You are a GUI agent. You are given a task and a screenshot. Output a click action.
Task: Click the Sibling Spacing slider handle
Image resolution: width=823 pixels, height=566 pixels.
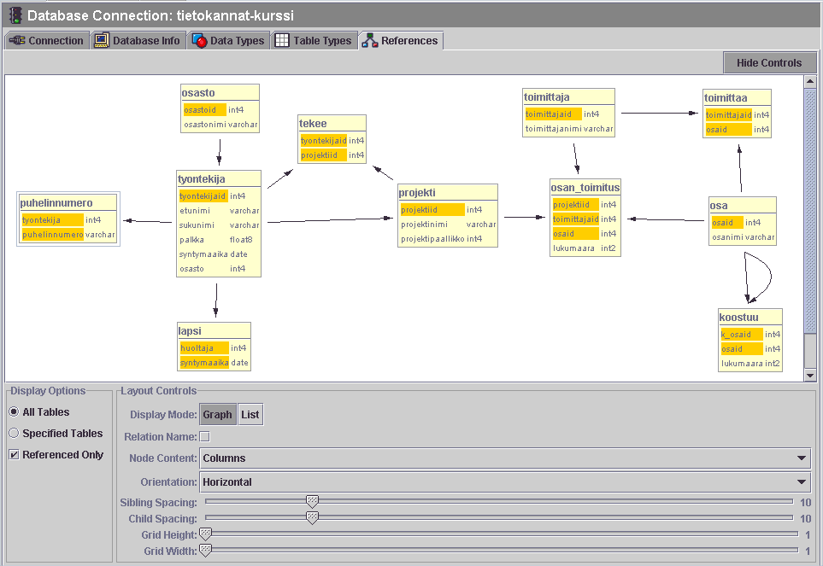312,501
